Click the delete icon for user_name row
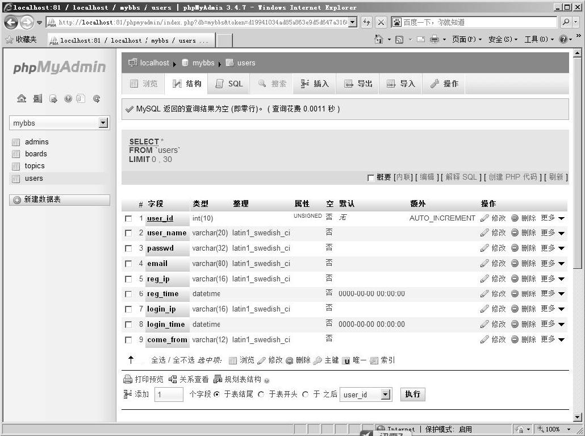The height and width of the screenshot is (436, 585). point(515,232)
